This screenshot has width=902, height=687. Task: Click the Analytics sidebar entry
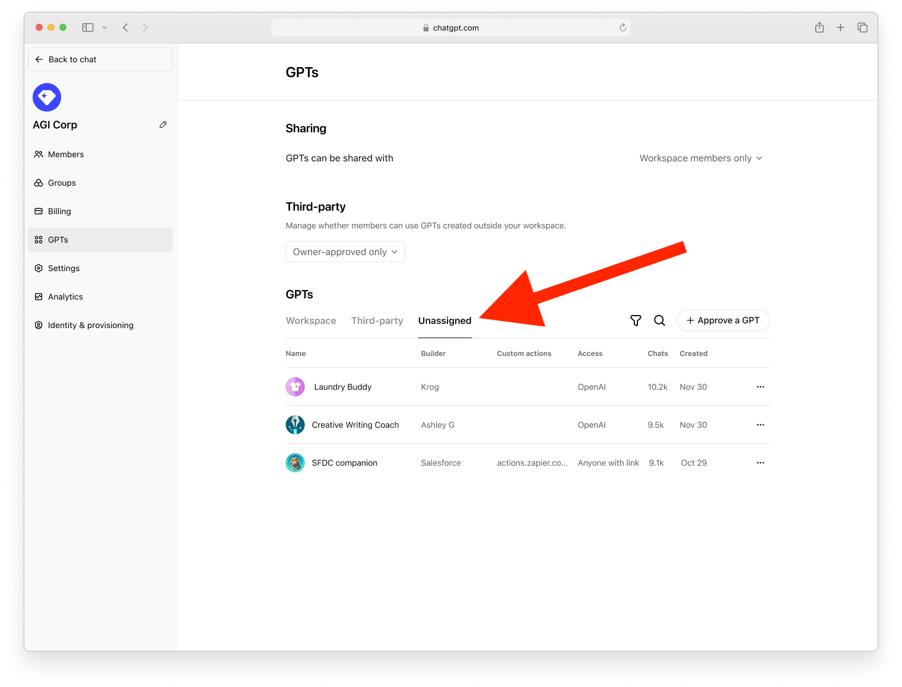[65, 297]
